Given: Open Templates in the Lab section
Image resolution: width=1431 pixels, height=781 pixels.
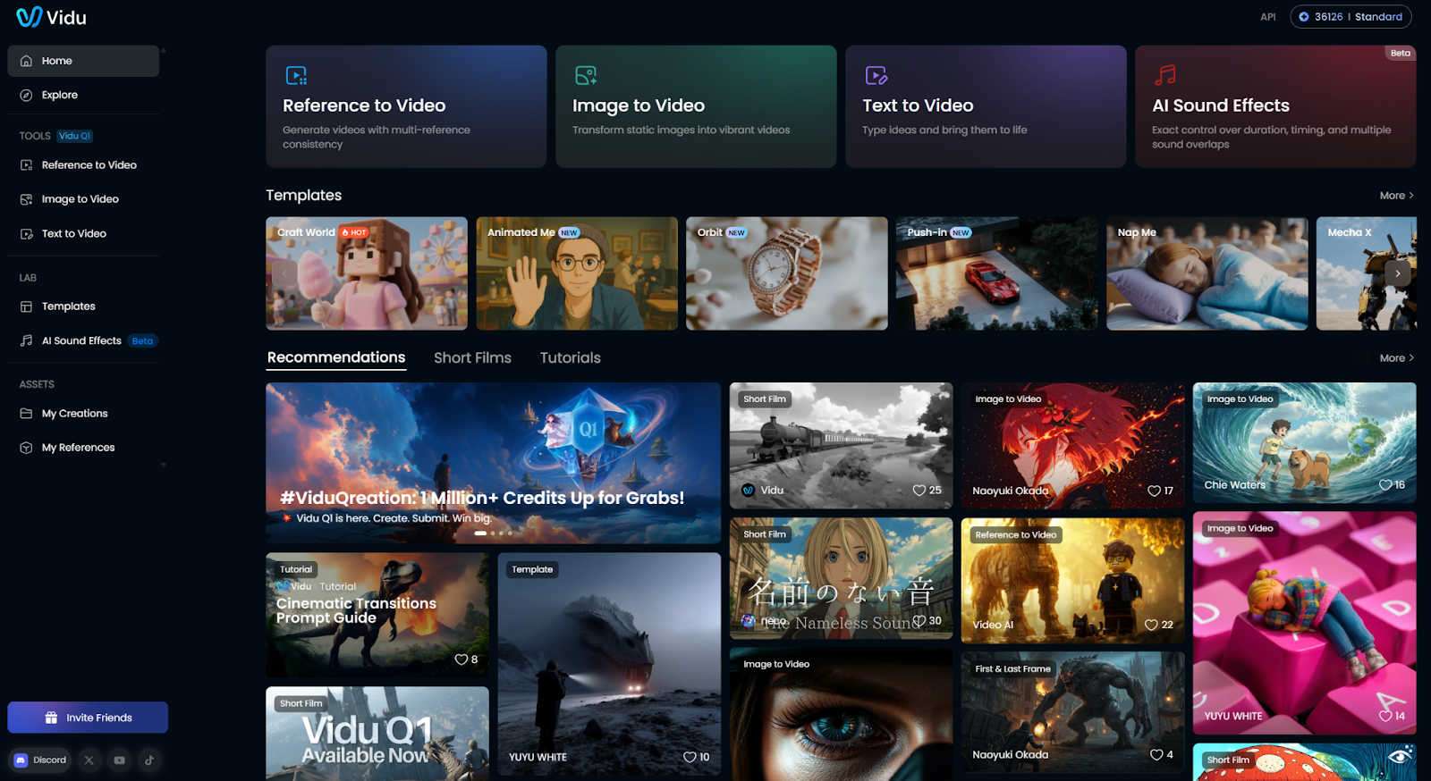Looking at the screenshot, I should (83, 307).
